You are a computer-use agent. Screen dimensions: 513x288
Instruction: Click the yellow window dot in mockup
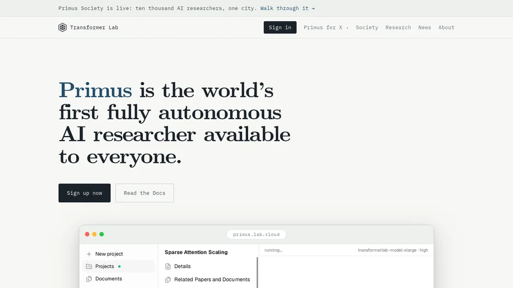point(94,234)
